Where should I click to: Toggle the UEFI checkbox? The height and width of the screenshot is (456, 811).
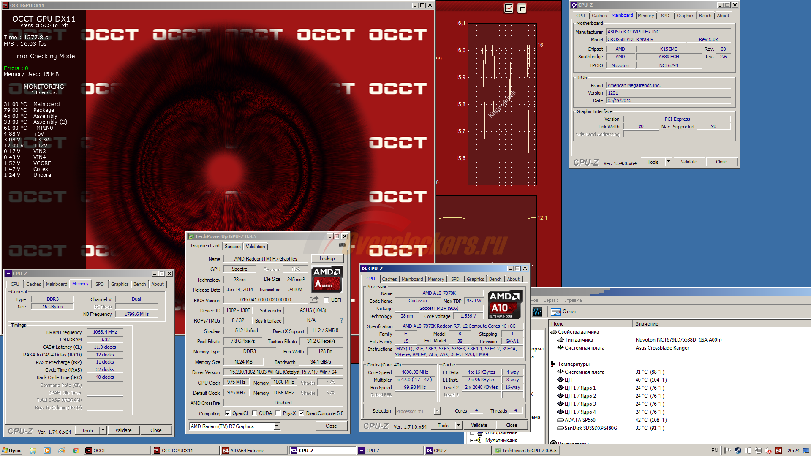pos(326,300)
